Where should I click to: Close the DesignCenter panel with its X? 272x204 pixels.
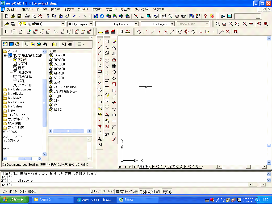91,38
